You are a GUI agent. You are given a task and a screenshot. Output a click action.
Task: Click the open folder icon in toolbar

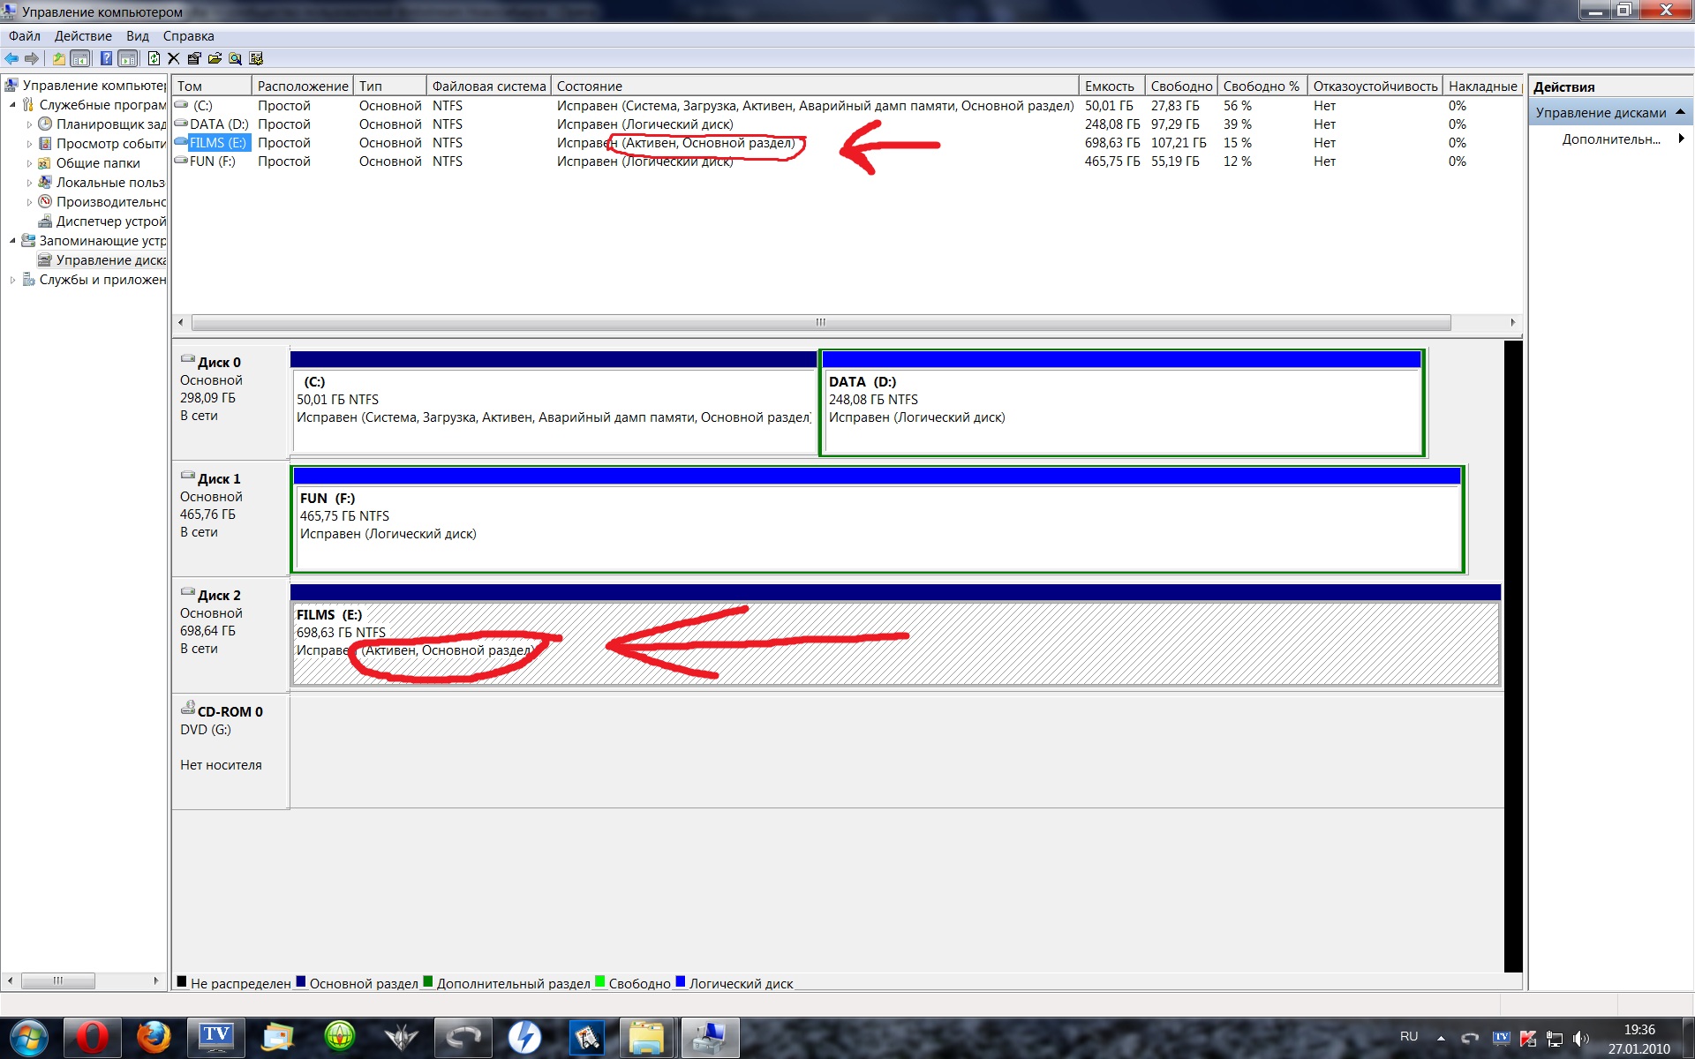(215, 58)
